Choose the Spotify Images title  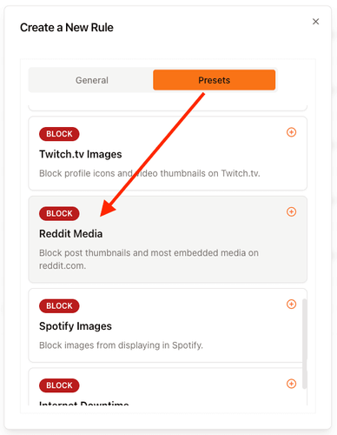pos(76,326)
